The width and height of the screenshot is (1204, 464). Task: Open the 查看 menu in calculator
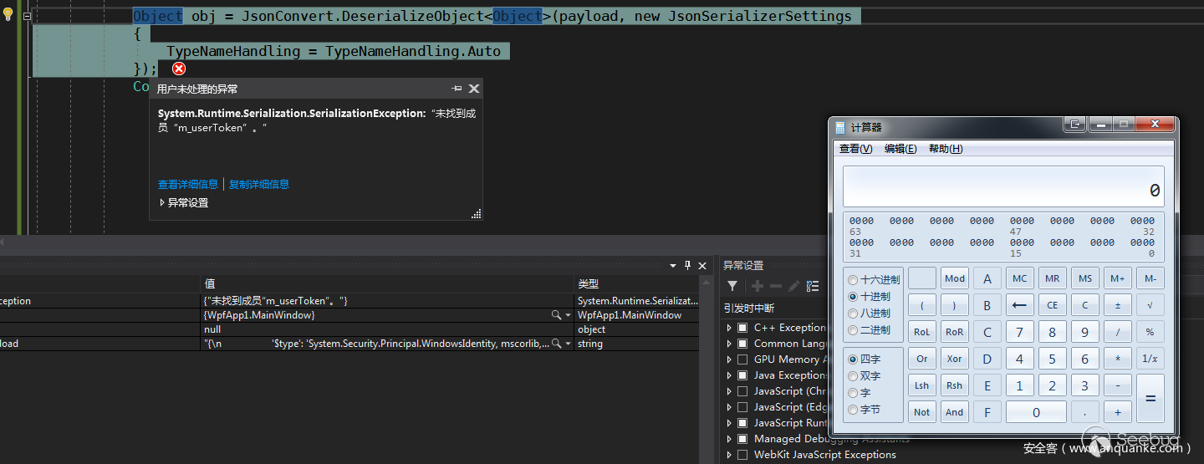click(855, 149)
